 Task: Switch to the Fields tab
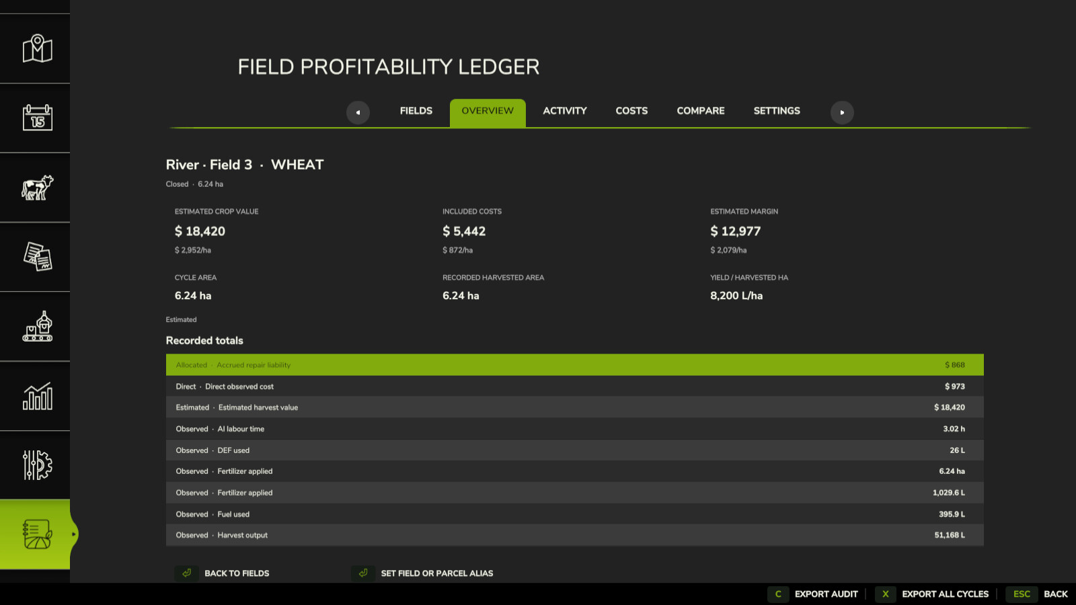(x=416, y=111)
